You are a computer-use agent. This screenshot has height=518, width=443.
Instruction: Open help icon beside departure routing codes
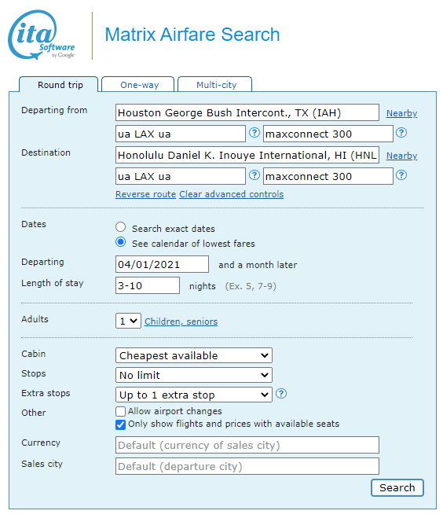point(254,133)
